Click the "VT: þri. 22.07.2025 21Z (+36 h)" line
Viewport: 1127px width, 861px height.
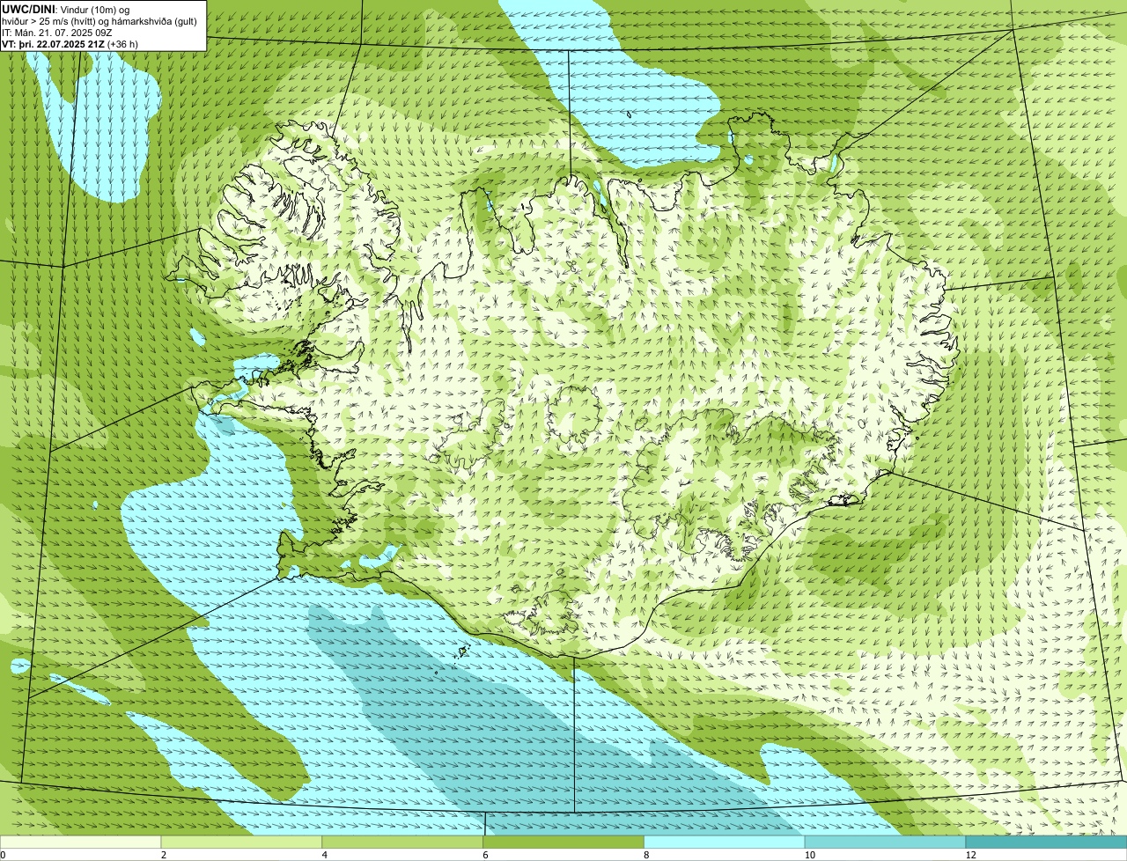70,44
